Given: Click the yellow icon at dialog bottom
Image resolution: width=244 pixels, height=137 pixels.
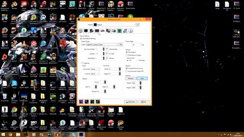Looking at the screenshot, I should [98, 102].
